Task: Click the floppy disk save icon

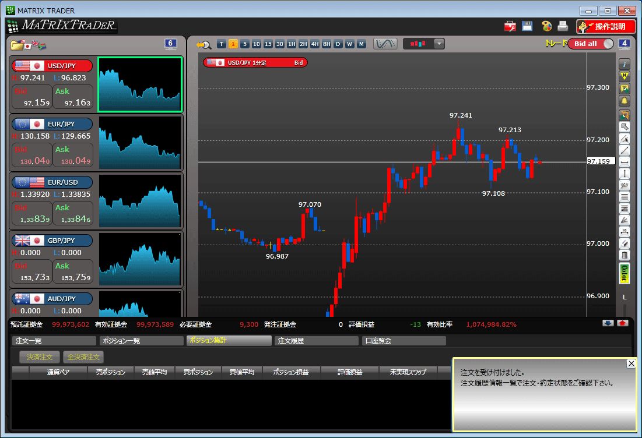Action: pos(527,26)
